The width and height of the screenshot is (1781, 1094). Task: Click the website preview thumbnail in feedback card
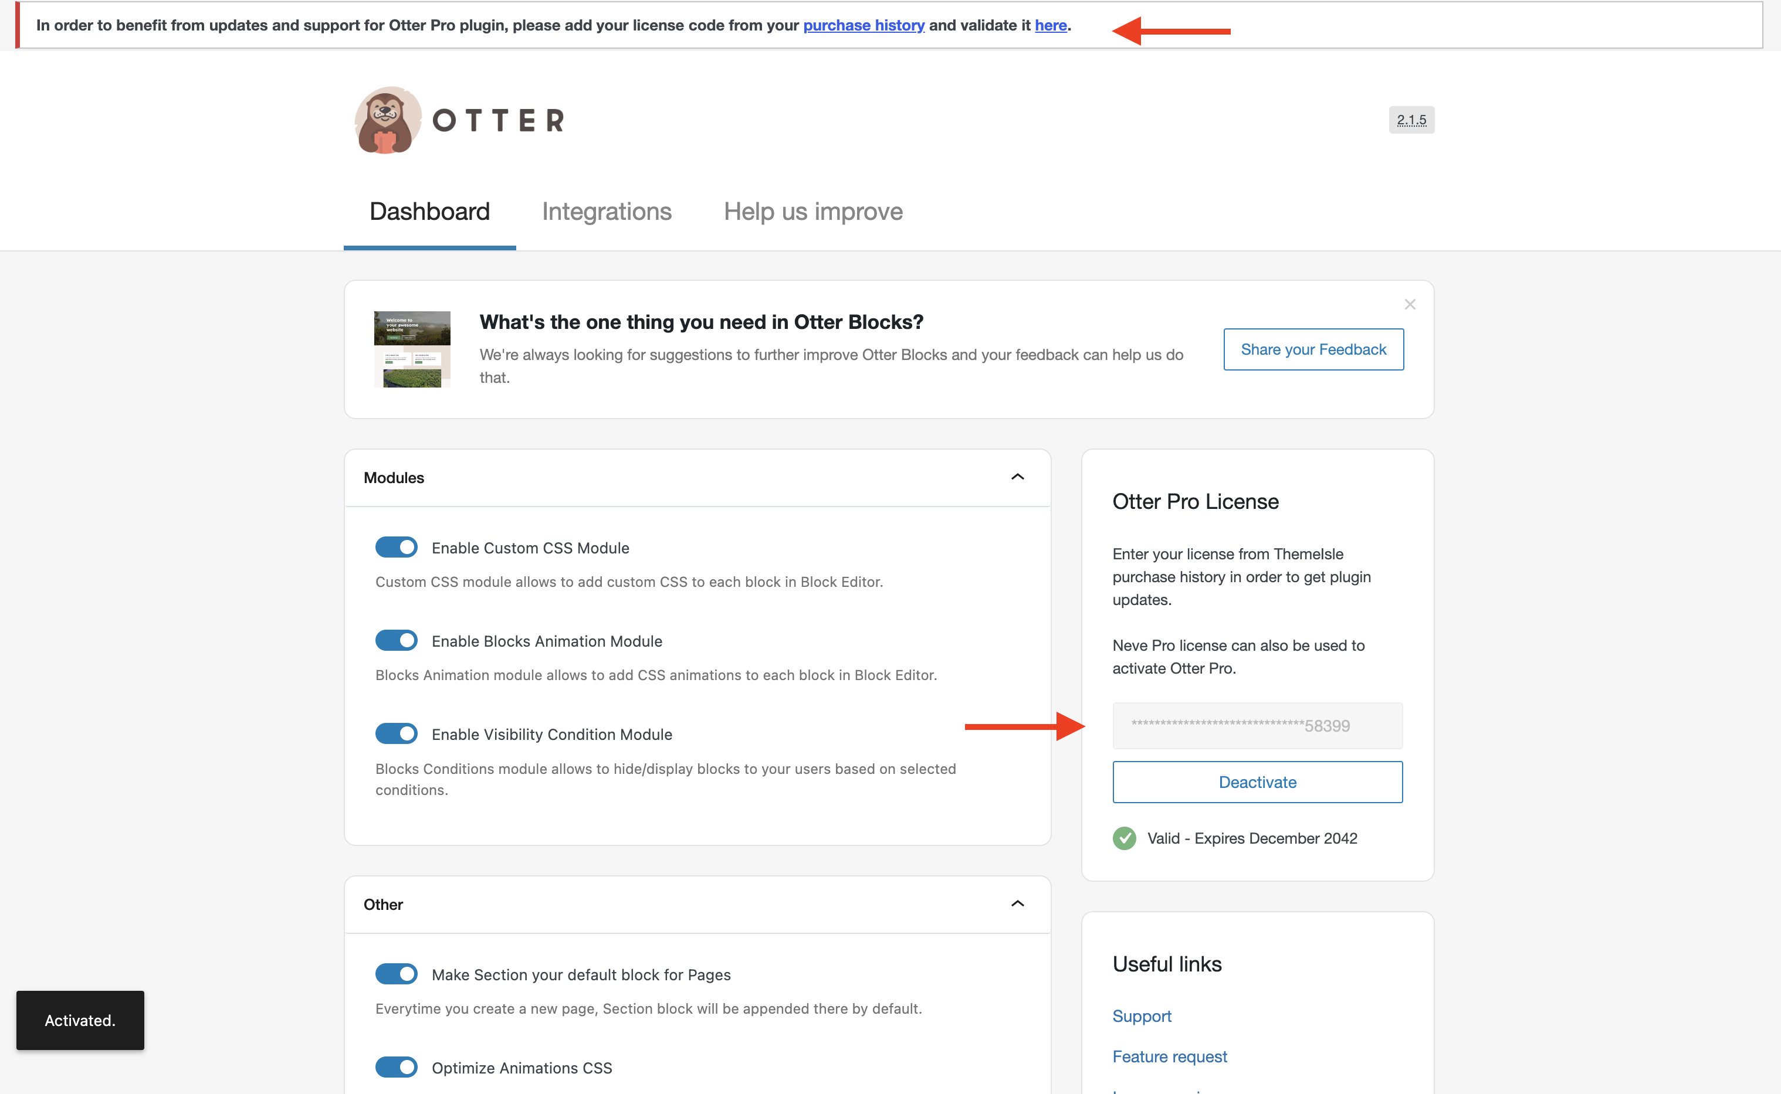click(x=411, y=349)
